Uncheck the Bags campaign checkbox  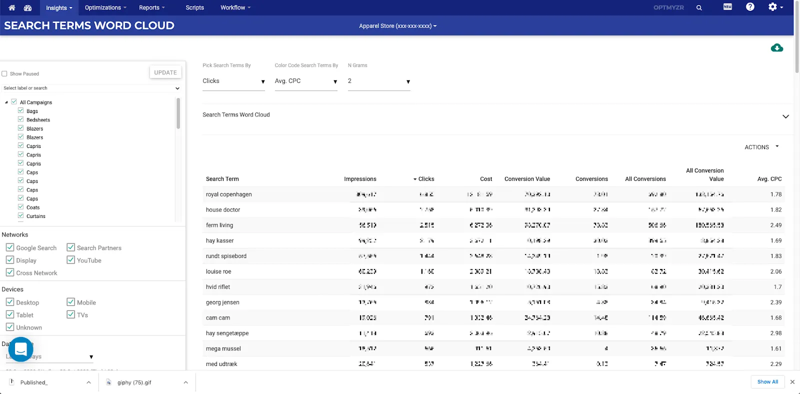point(21,110)
